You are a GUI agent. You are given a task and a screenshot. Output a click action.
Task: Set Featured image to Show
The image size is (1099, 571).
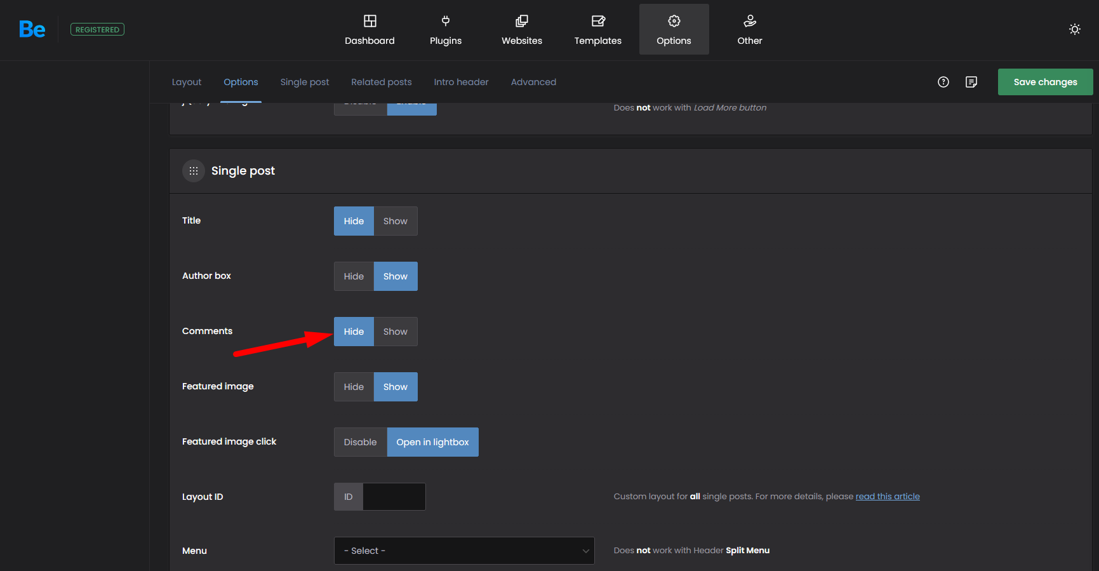tap(396, 387)
